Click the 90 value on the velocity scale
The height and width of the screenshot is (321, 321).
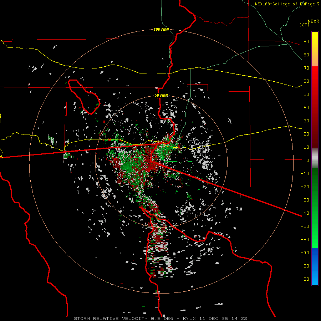pos(306,42)
